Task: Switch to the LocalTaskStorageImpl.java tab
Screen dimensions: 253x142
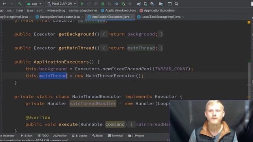Action: [x=161, y=17]
